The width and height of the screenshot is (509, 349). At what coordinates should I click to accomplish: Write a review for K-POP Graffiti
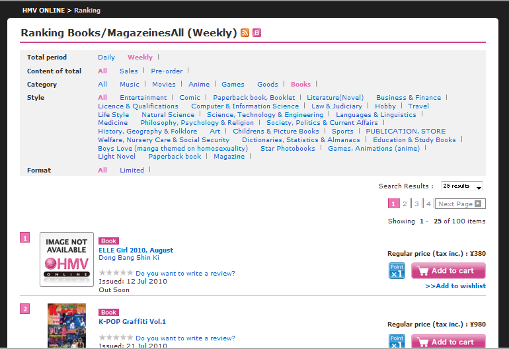pos(185,338)
